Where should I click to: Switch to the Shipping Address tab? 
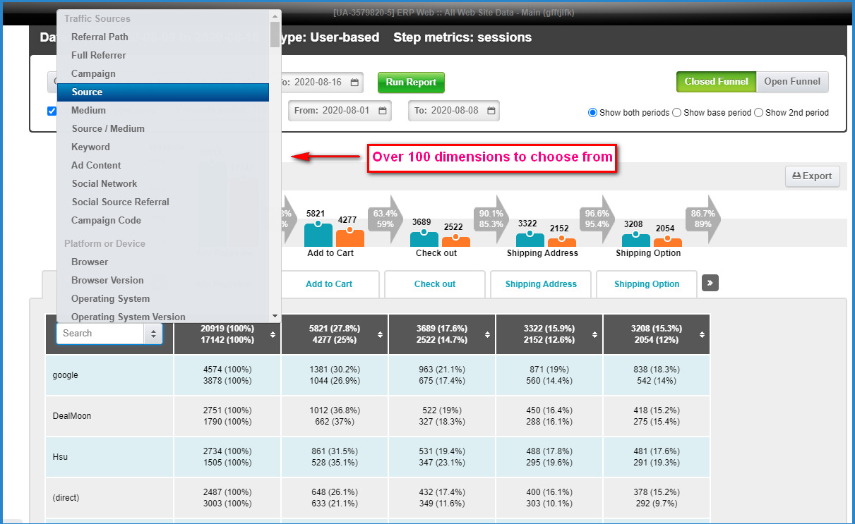coord(541,284)
